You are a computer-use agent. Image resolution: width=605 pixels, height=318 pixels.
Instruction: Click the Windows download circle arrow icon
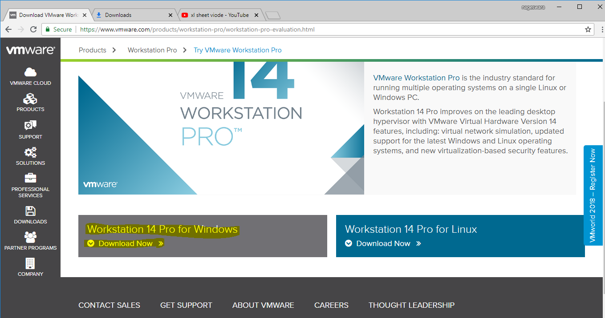coord(91,243)
